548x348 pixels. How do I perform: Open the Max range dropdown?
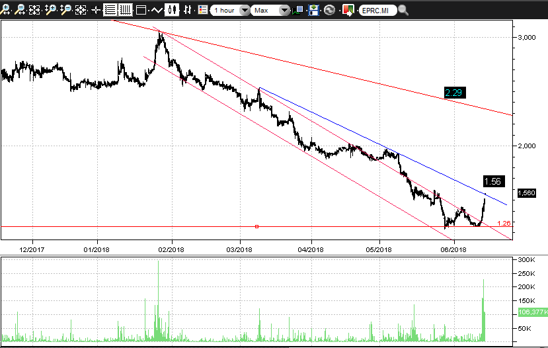(x=270, y=11)
